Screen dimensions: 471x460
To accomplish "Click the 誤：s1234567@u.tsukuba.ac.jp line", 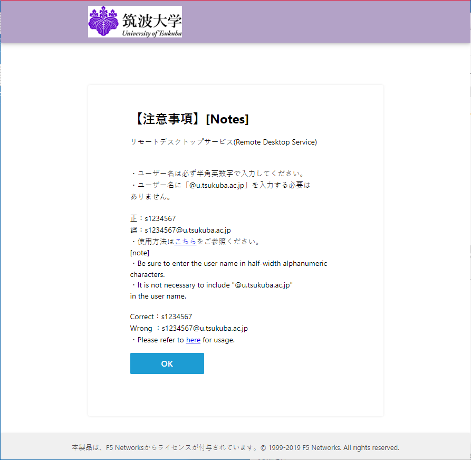I will click(x=180, y=230).
